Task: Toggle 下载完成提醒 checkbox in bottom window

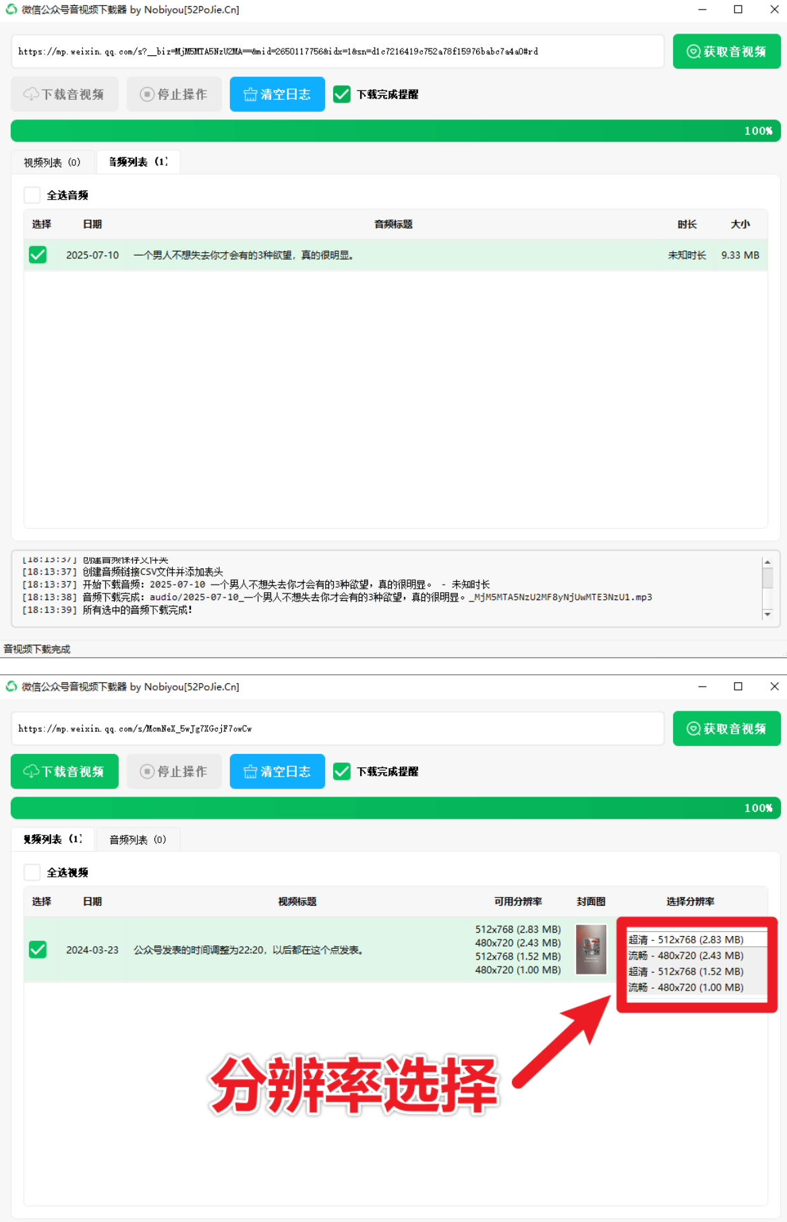Action: coord(342,772)
